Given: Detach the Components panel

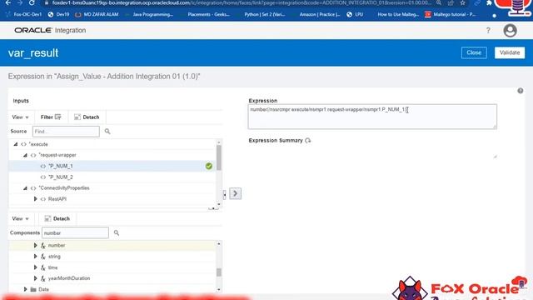Looking at the screenshot, I should tap(57, 218).
